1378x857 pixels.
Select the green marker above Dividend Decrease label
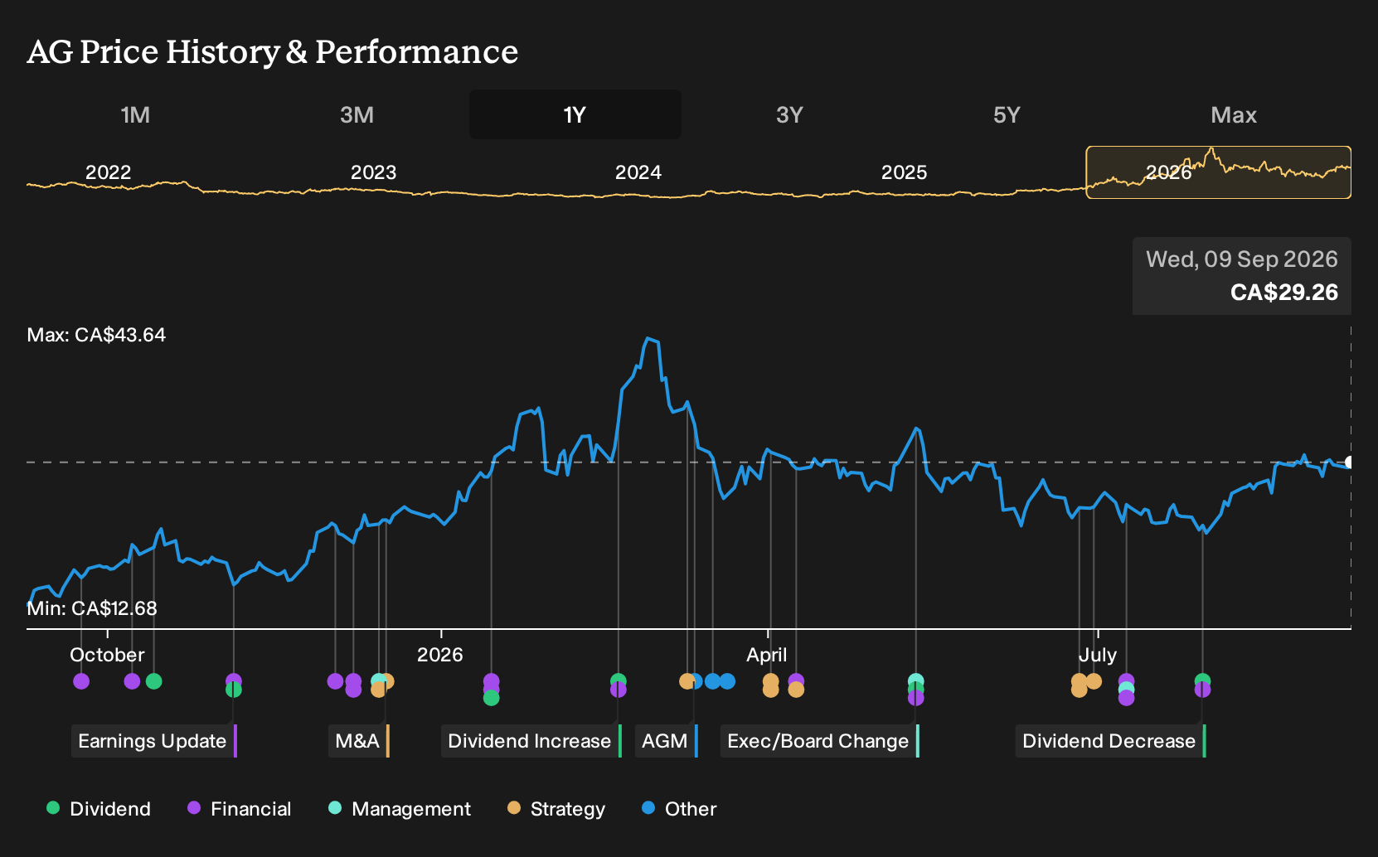point(1202,681)
